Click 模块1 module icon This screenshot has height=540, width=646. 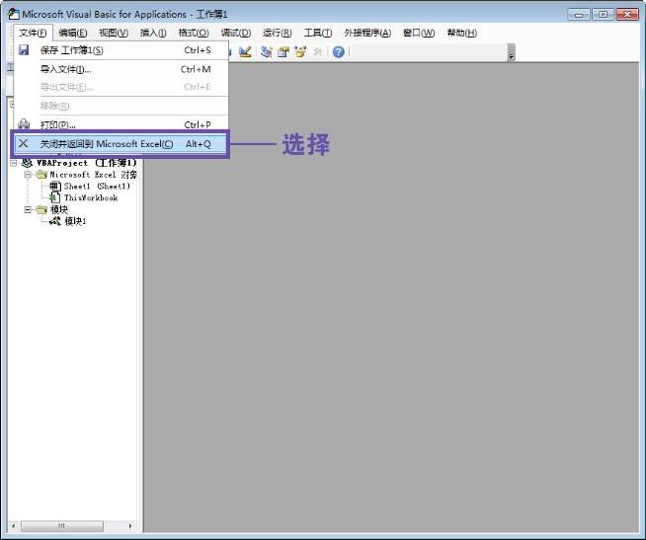pyautogui.click(x=55, y=221)
